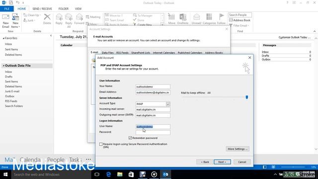Adjust Mail to keep offline slider handle

(x=247, y=97)
